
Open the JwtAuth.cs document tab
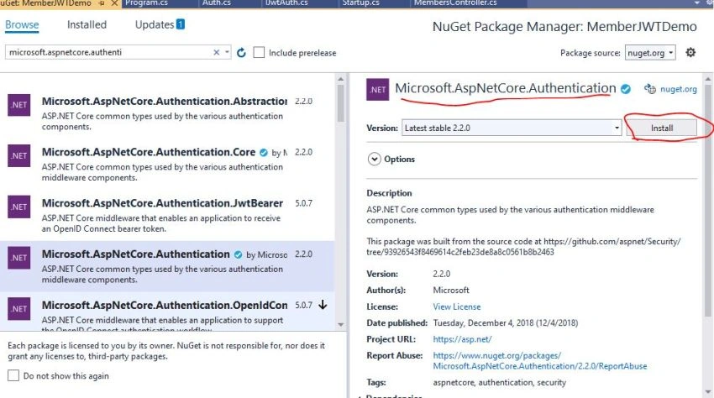click(x=286, y=3)
